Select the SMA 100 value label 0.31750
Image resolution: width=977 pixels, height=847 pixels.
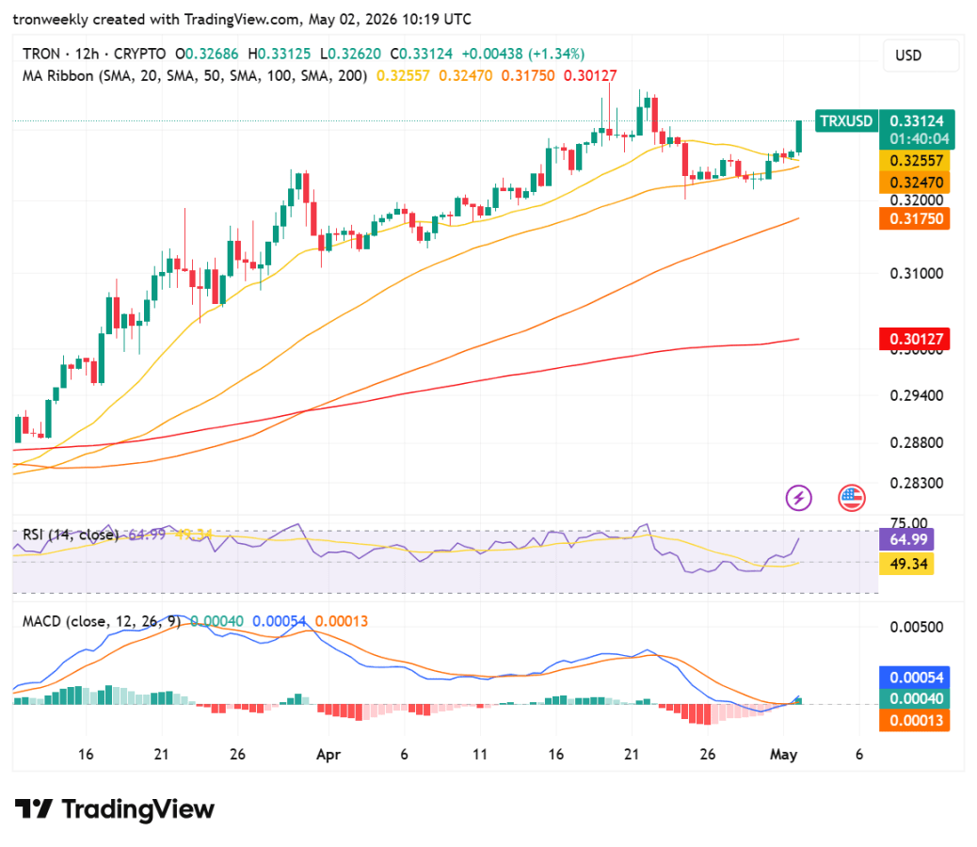coord(915,218)
